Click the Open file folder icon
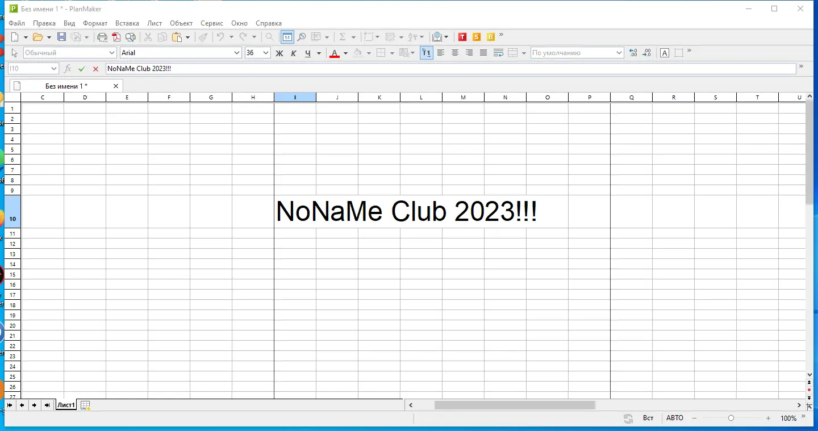The image size is (818, 431). click(x=38, y=37)
